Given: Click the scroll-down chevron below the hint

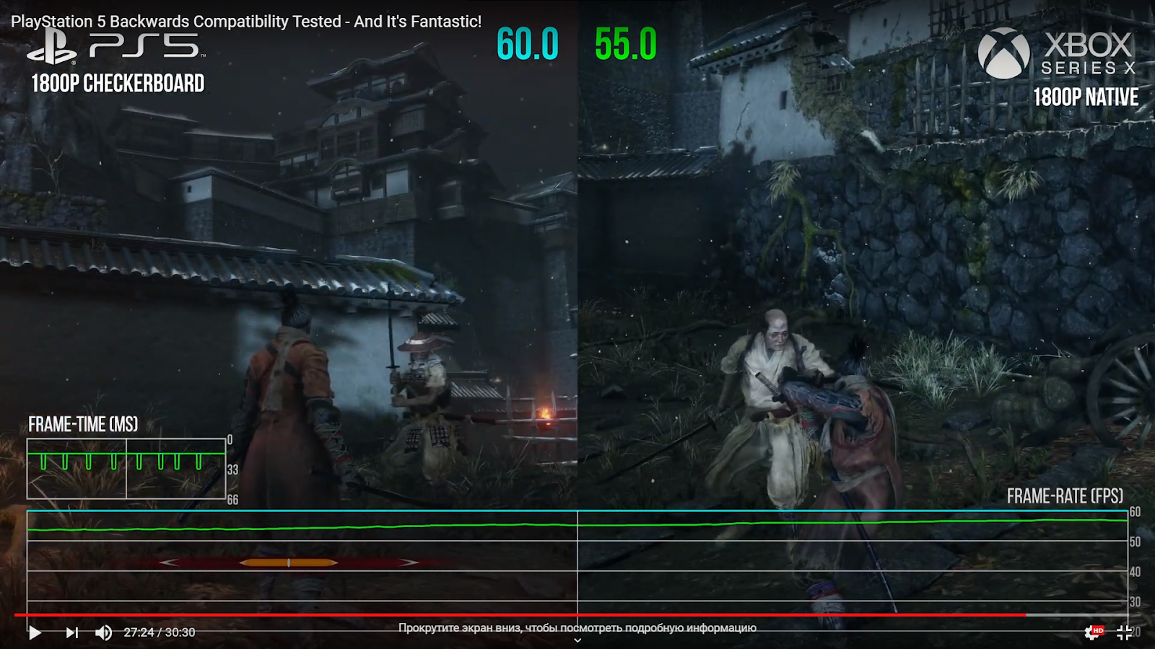Looking at the screenshot, I should (x=577, y=640).
